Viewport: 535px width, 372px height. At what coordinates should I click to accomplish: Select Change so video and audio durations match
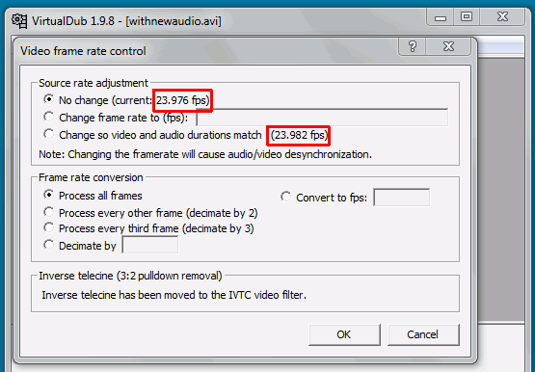coord(49,134)
